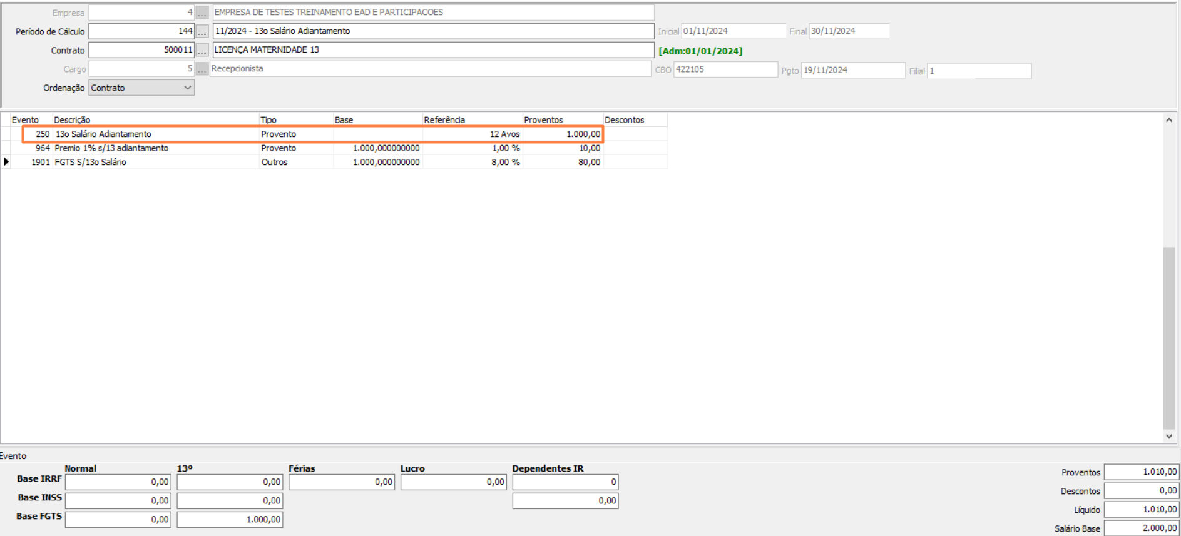Click the scrollbar down arrow
The width and height of the screenshot is (1181, 536).
pyautogui.click(x=1168, y=437)
